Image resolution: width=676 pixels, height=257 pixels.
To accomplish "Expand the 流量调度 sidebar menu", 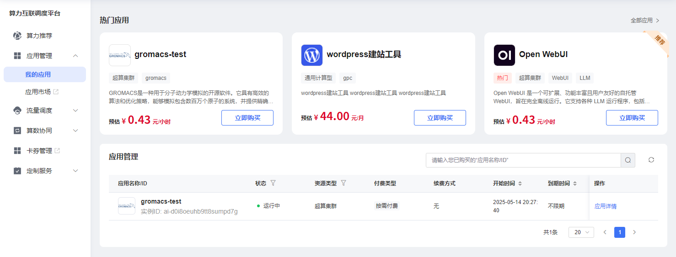I will click(76, 110).
